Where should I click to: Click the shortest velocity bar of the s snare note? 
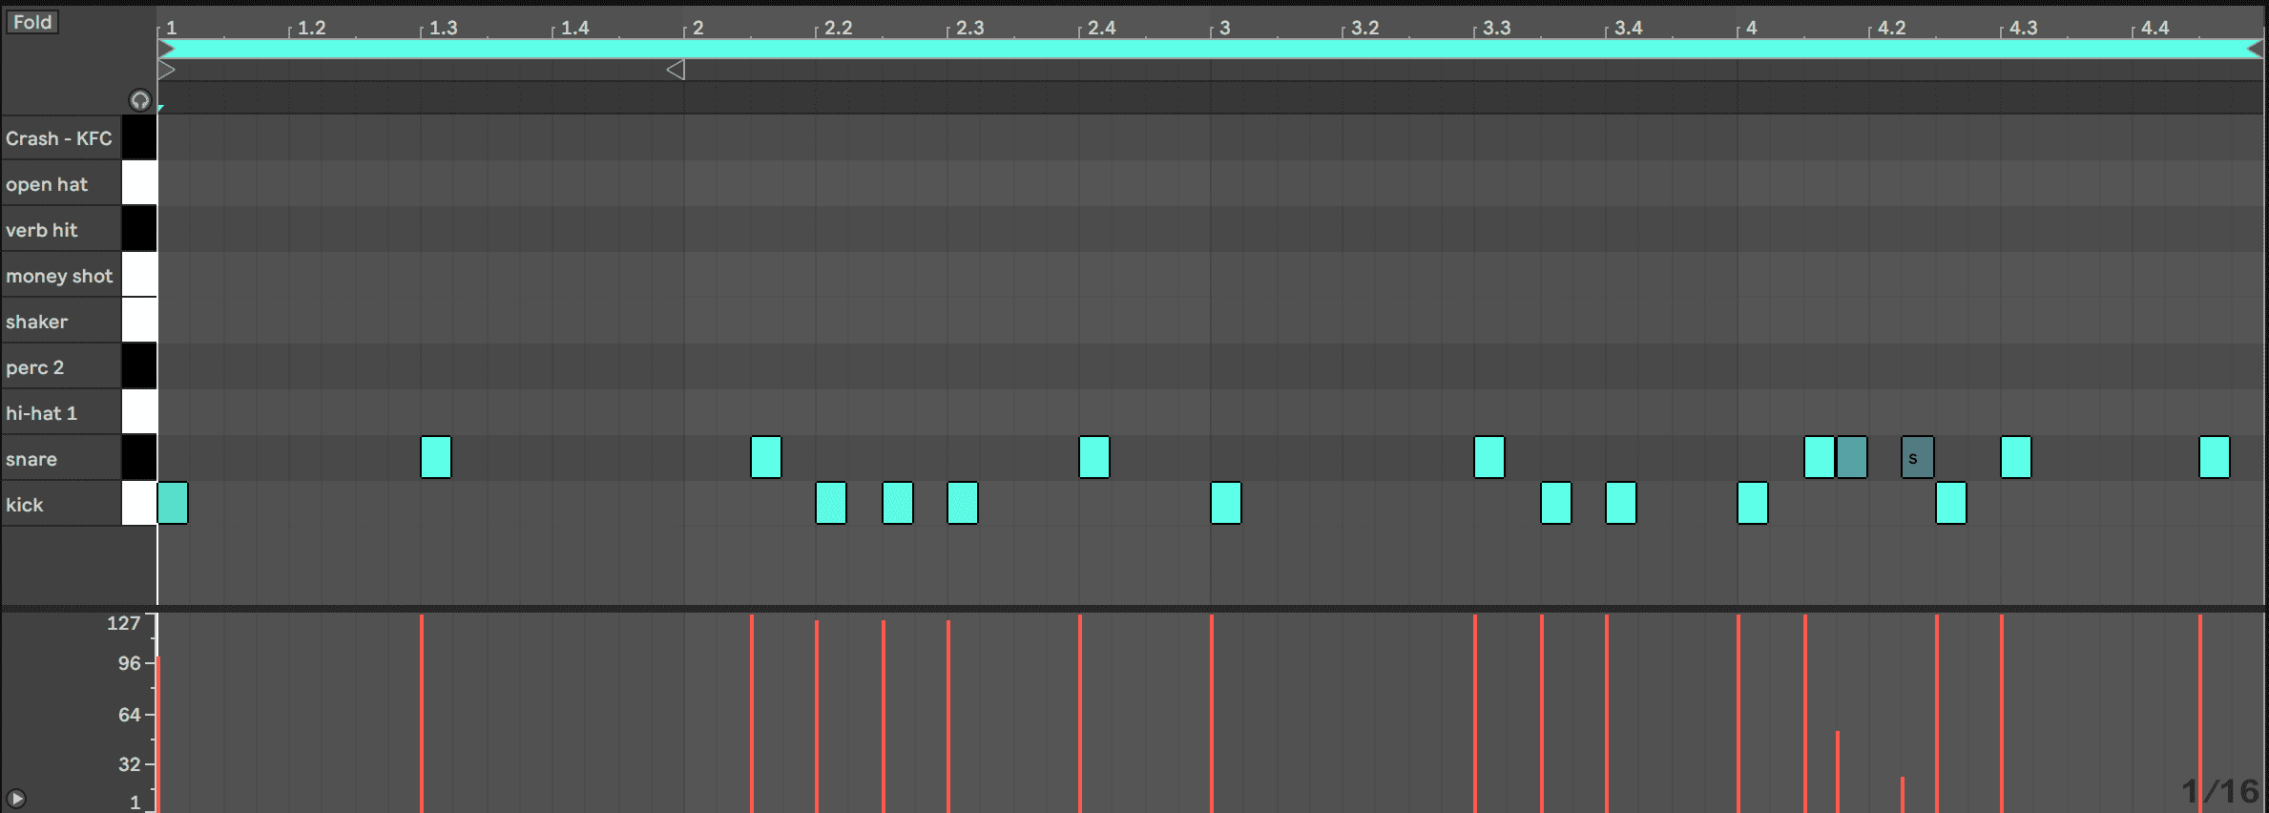(1903, 794)
